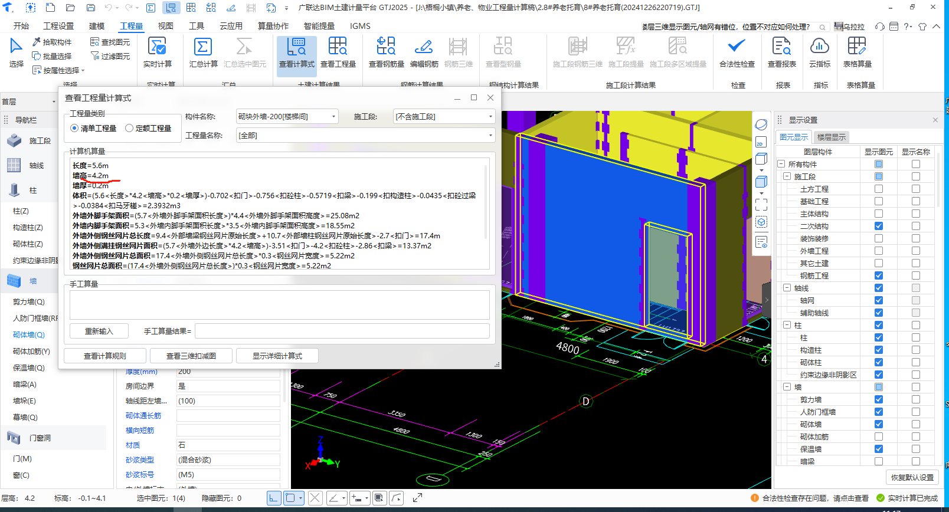The height and width of the screenshot is (512, 949).
Task: Click the fullscreen arrow icon in status bar
Action: point(417,498)
